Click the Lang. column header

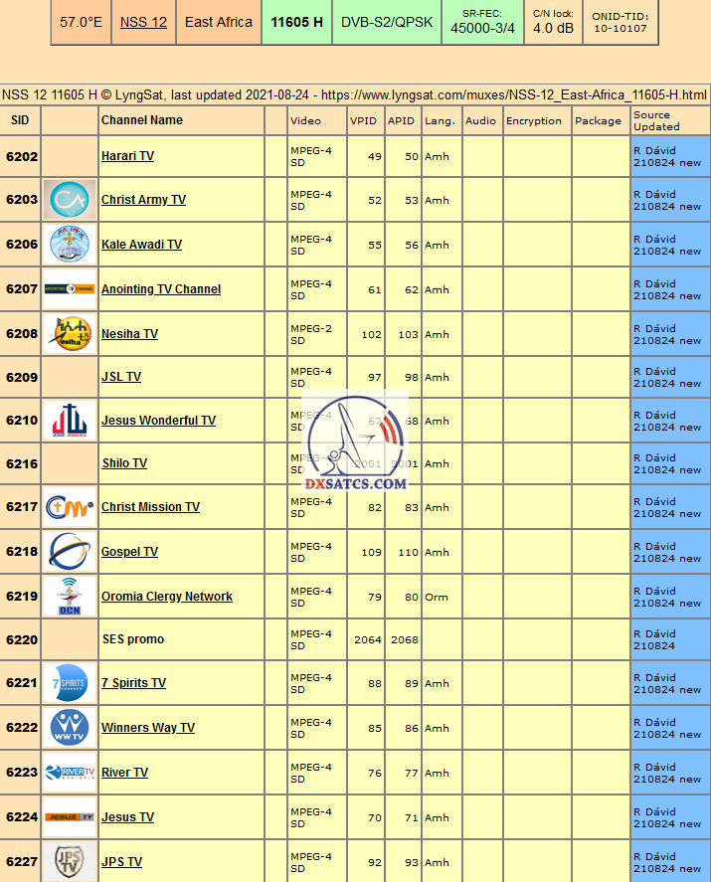[x=442, y=120]
